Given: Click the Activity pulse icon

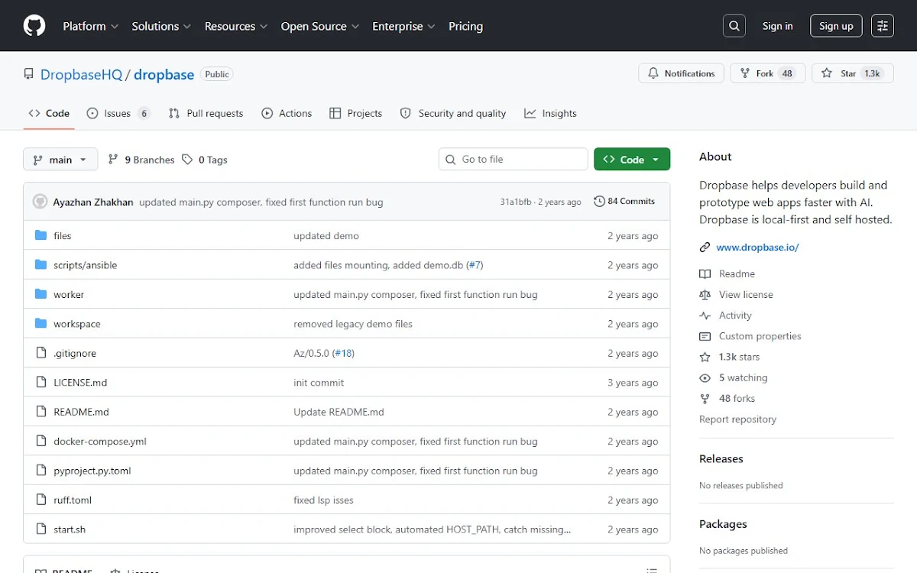Looking at the screenshot, I should 705,316.
